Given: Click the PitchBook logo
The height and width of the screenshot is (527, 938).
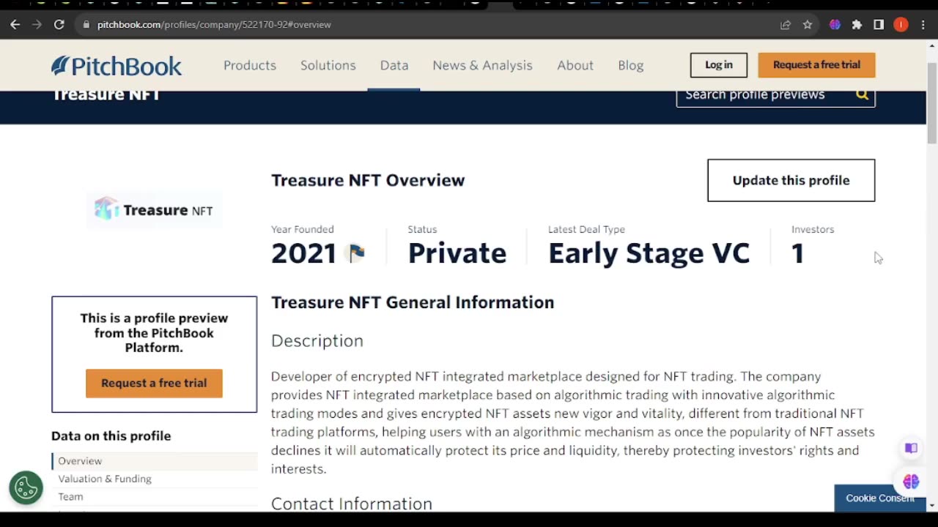Looking at the screenshot, I should tap(117, 66).
